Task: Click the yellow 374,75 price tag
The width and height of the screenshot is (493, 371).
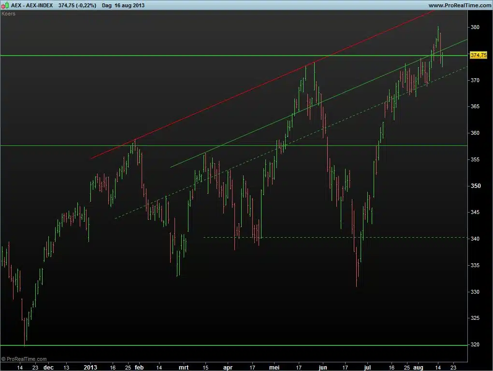Action: pos(478,56)
